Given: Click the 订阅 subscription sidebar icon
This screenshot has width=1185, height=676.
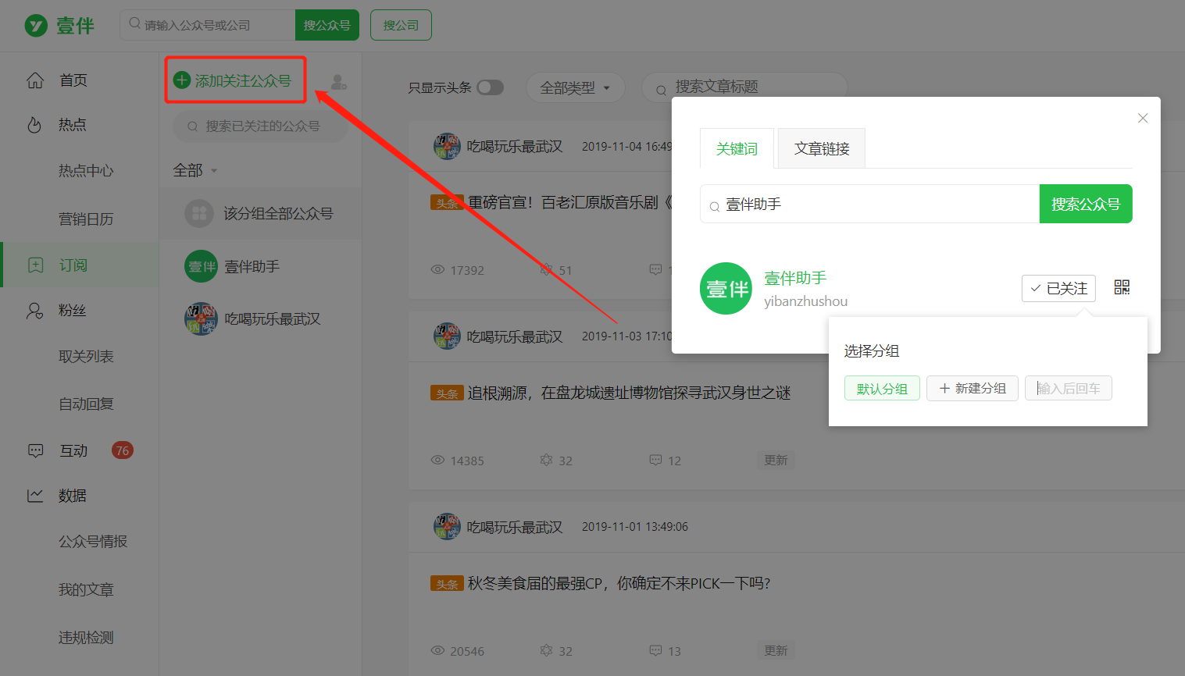Looking at the screenshot, I should (x=35, y=264).
